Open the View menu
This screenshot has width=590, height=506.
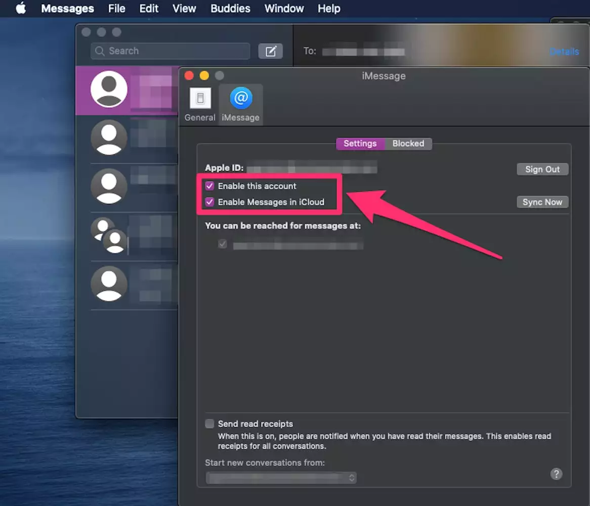coord(184,8)
